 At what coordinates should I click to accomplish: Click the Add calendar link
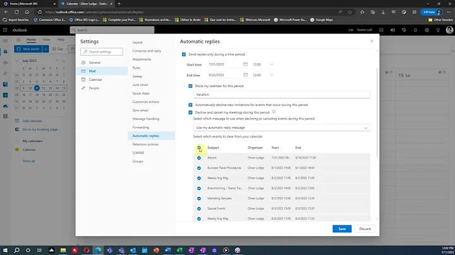pos(32,121)
